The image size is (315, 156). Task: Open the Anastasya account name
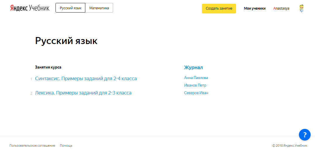281,8
